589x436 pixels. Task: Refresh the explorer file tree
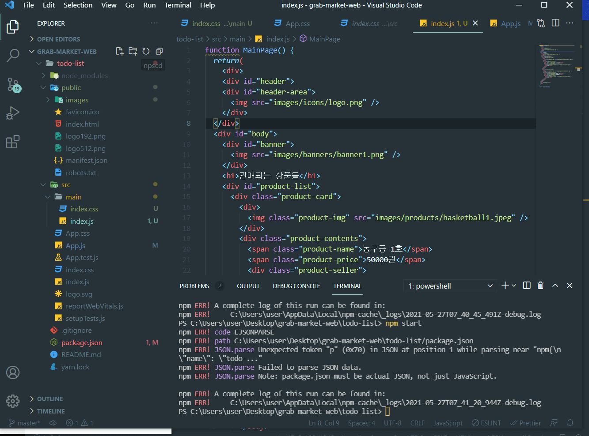[146, 51]
